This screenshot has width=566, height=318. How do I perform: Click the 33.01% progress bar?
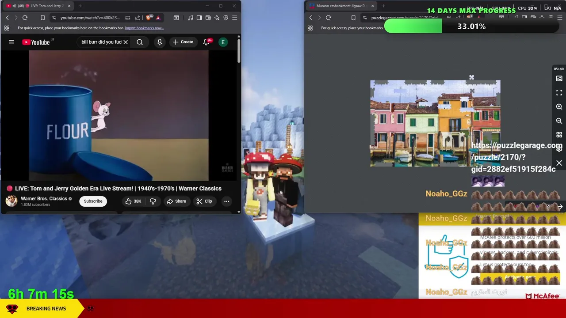tap(471, 26)
